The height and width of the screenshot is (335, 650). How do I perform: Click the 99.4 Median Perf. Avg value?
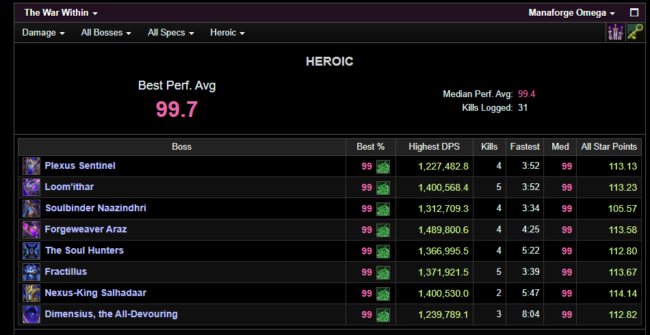[x=526, y=94]
